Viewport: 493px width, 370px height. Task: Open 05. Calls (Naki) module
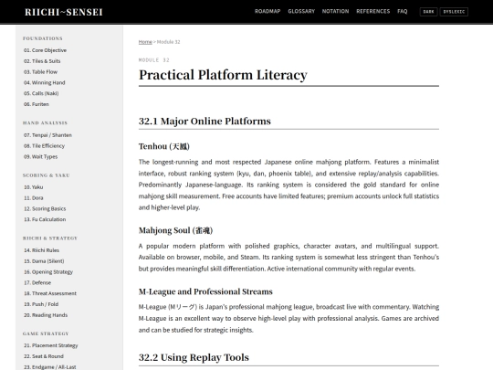tap(41, 93)
